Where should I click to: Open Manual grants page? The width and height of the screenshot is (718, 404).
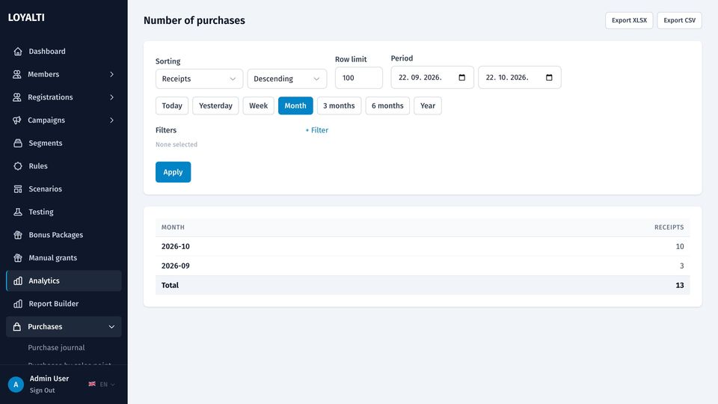(x=64, y=257)
